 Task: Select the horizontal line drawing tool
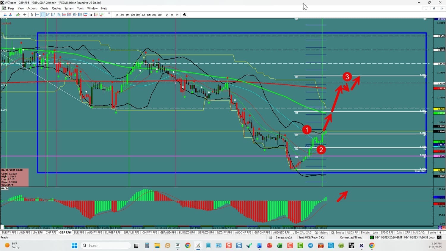(37, 15)
